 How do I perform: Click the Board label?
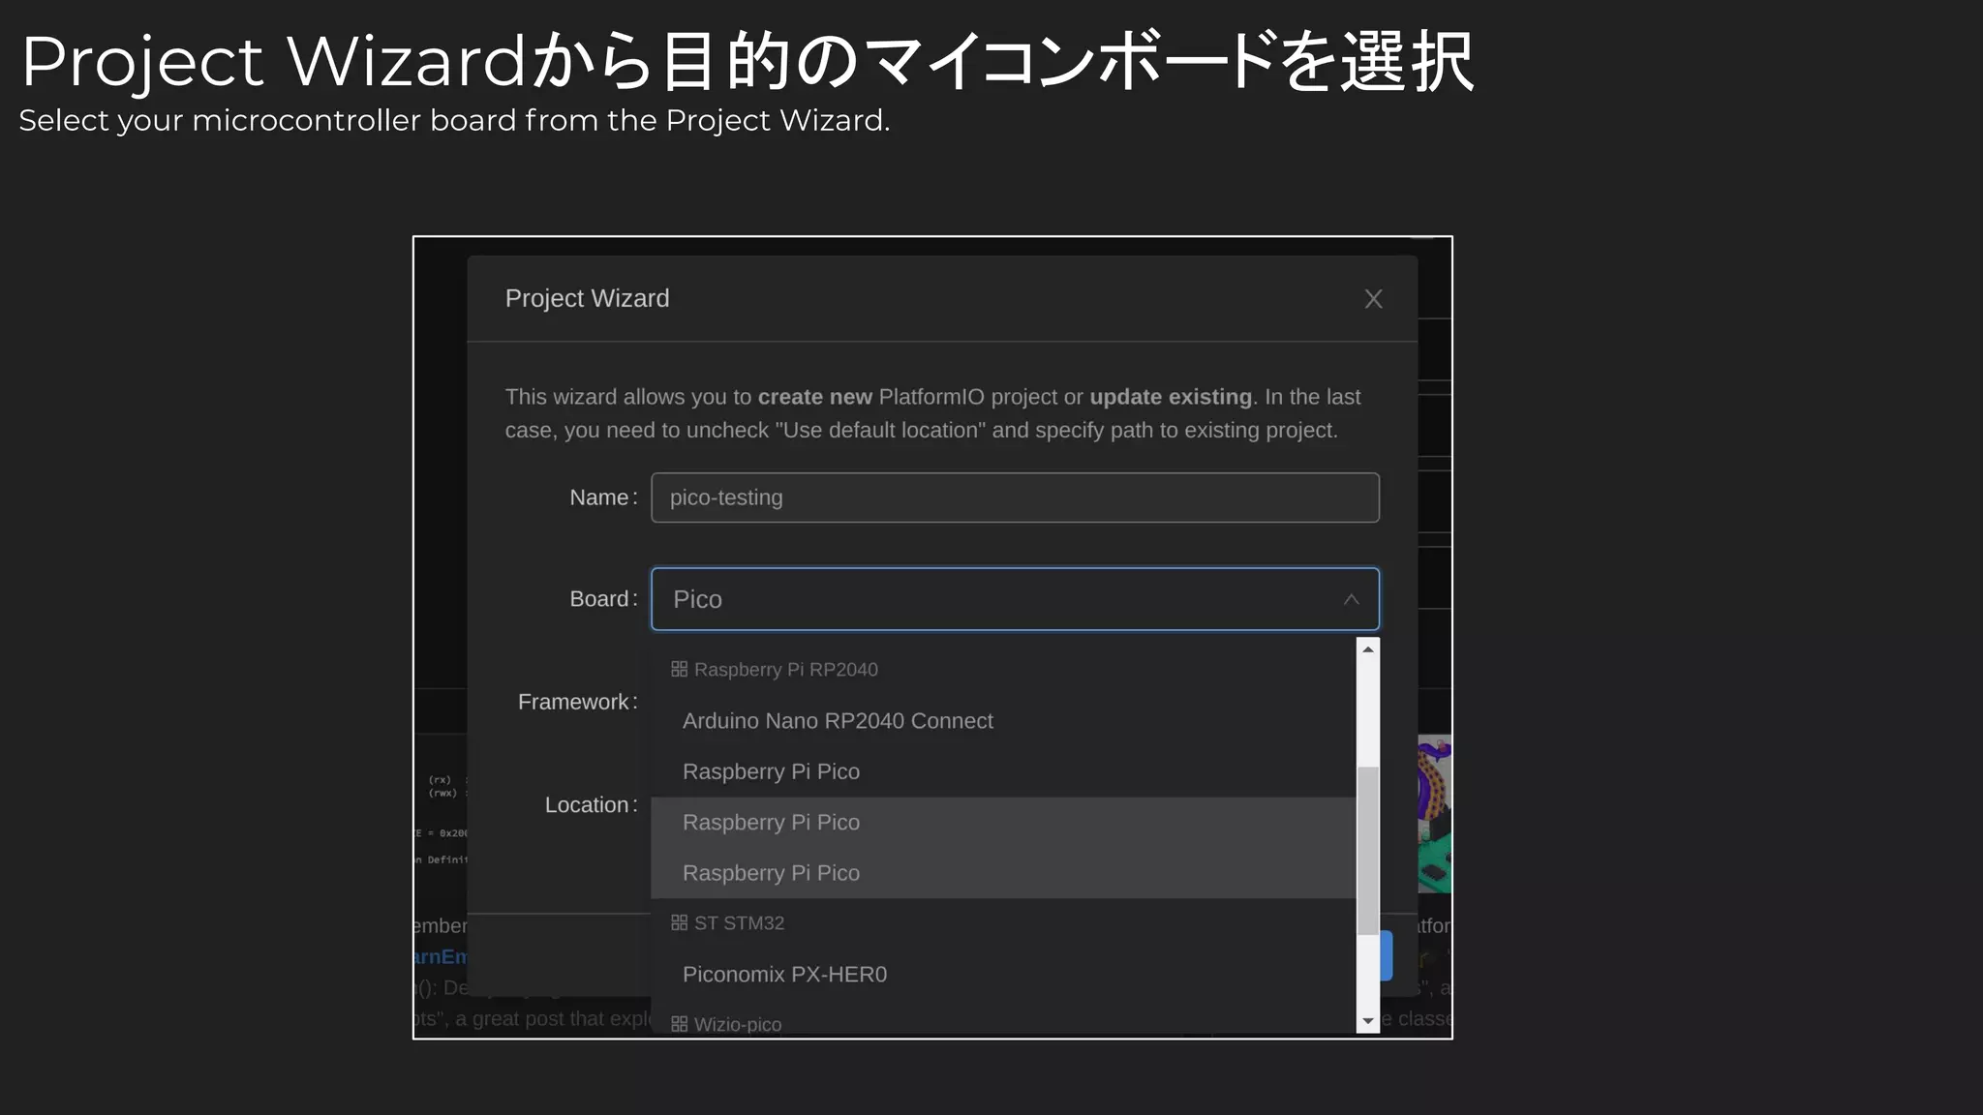click(603, 599)
